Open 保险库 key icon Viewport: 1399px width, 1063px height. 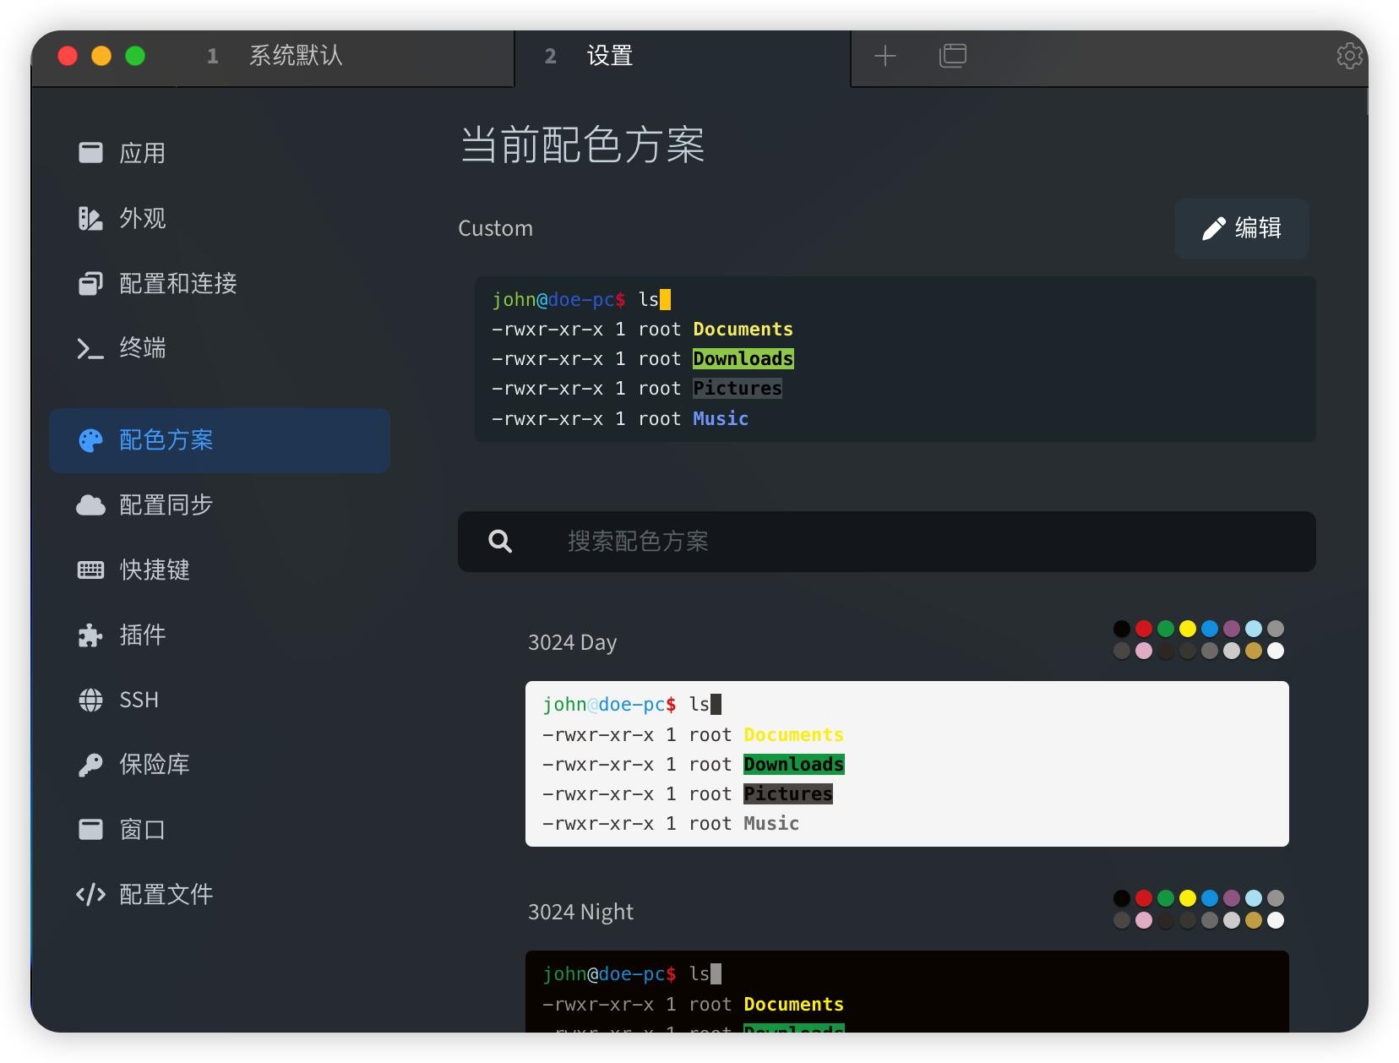90,765
